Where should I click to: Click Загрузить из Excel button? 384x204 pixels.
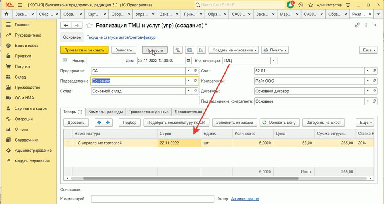(x=324, y=123)
